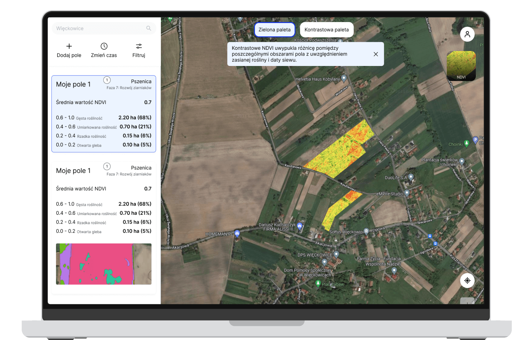Click the Plac Zabaw park marker
Viewport: 526px width, 340px height.
point(318,283)
